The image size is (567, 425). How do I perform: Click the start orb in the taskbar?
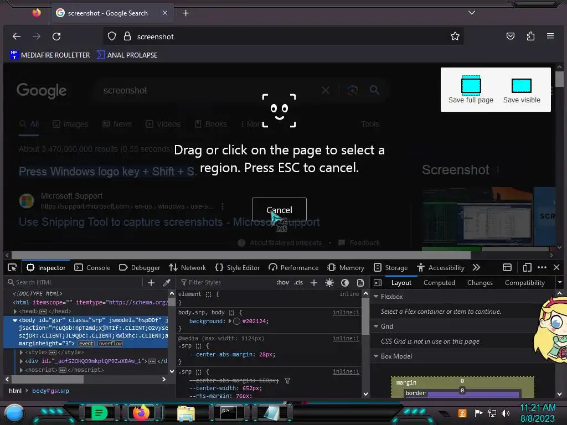14,413
